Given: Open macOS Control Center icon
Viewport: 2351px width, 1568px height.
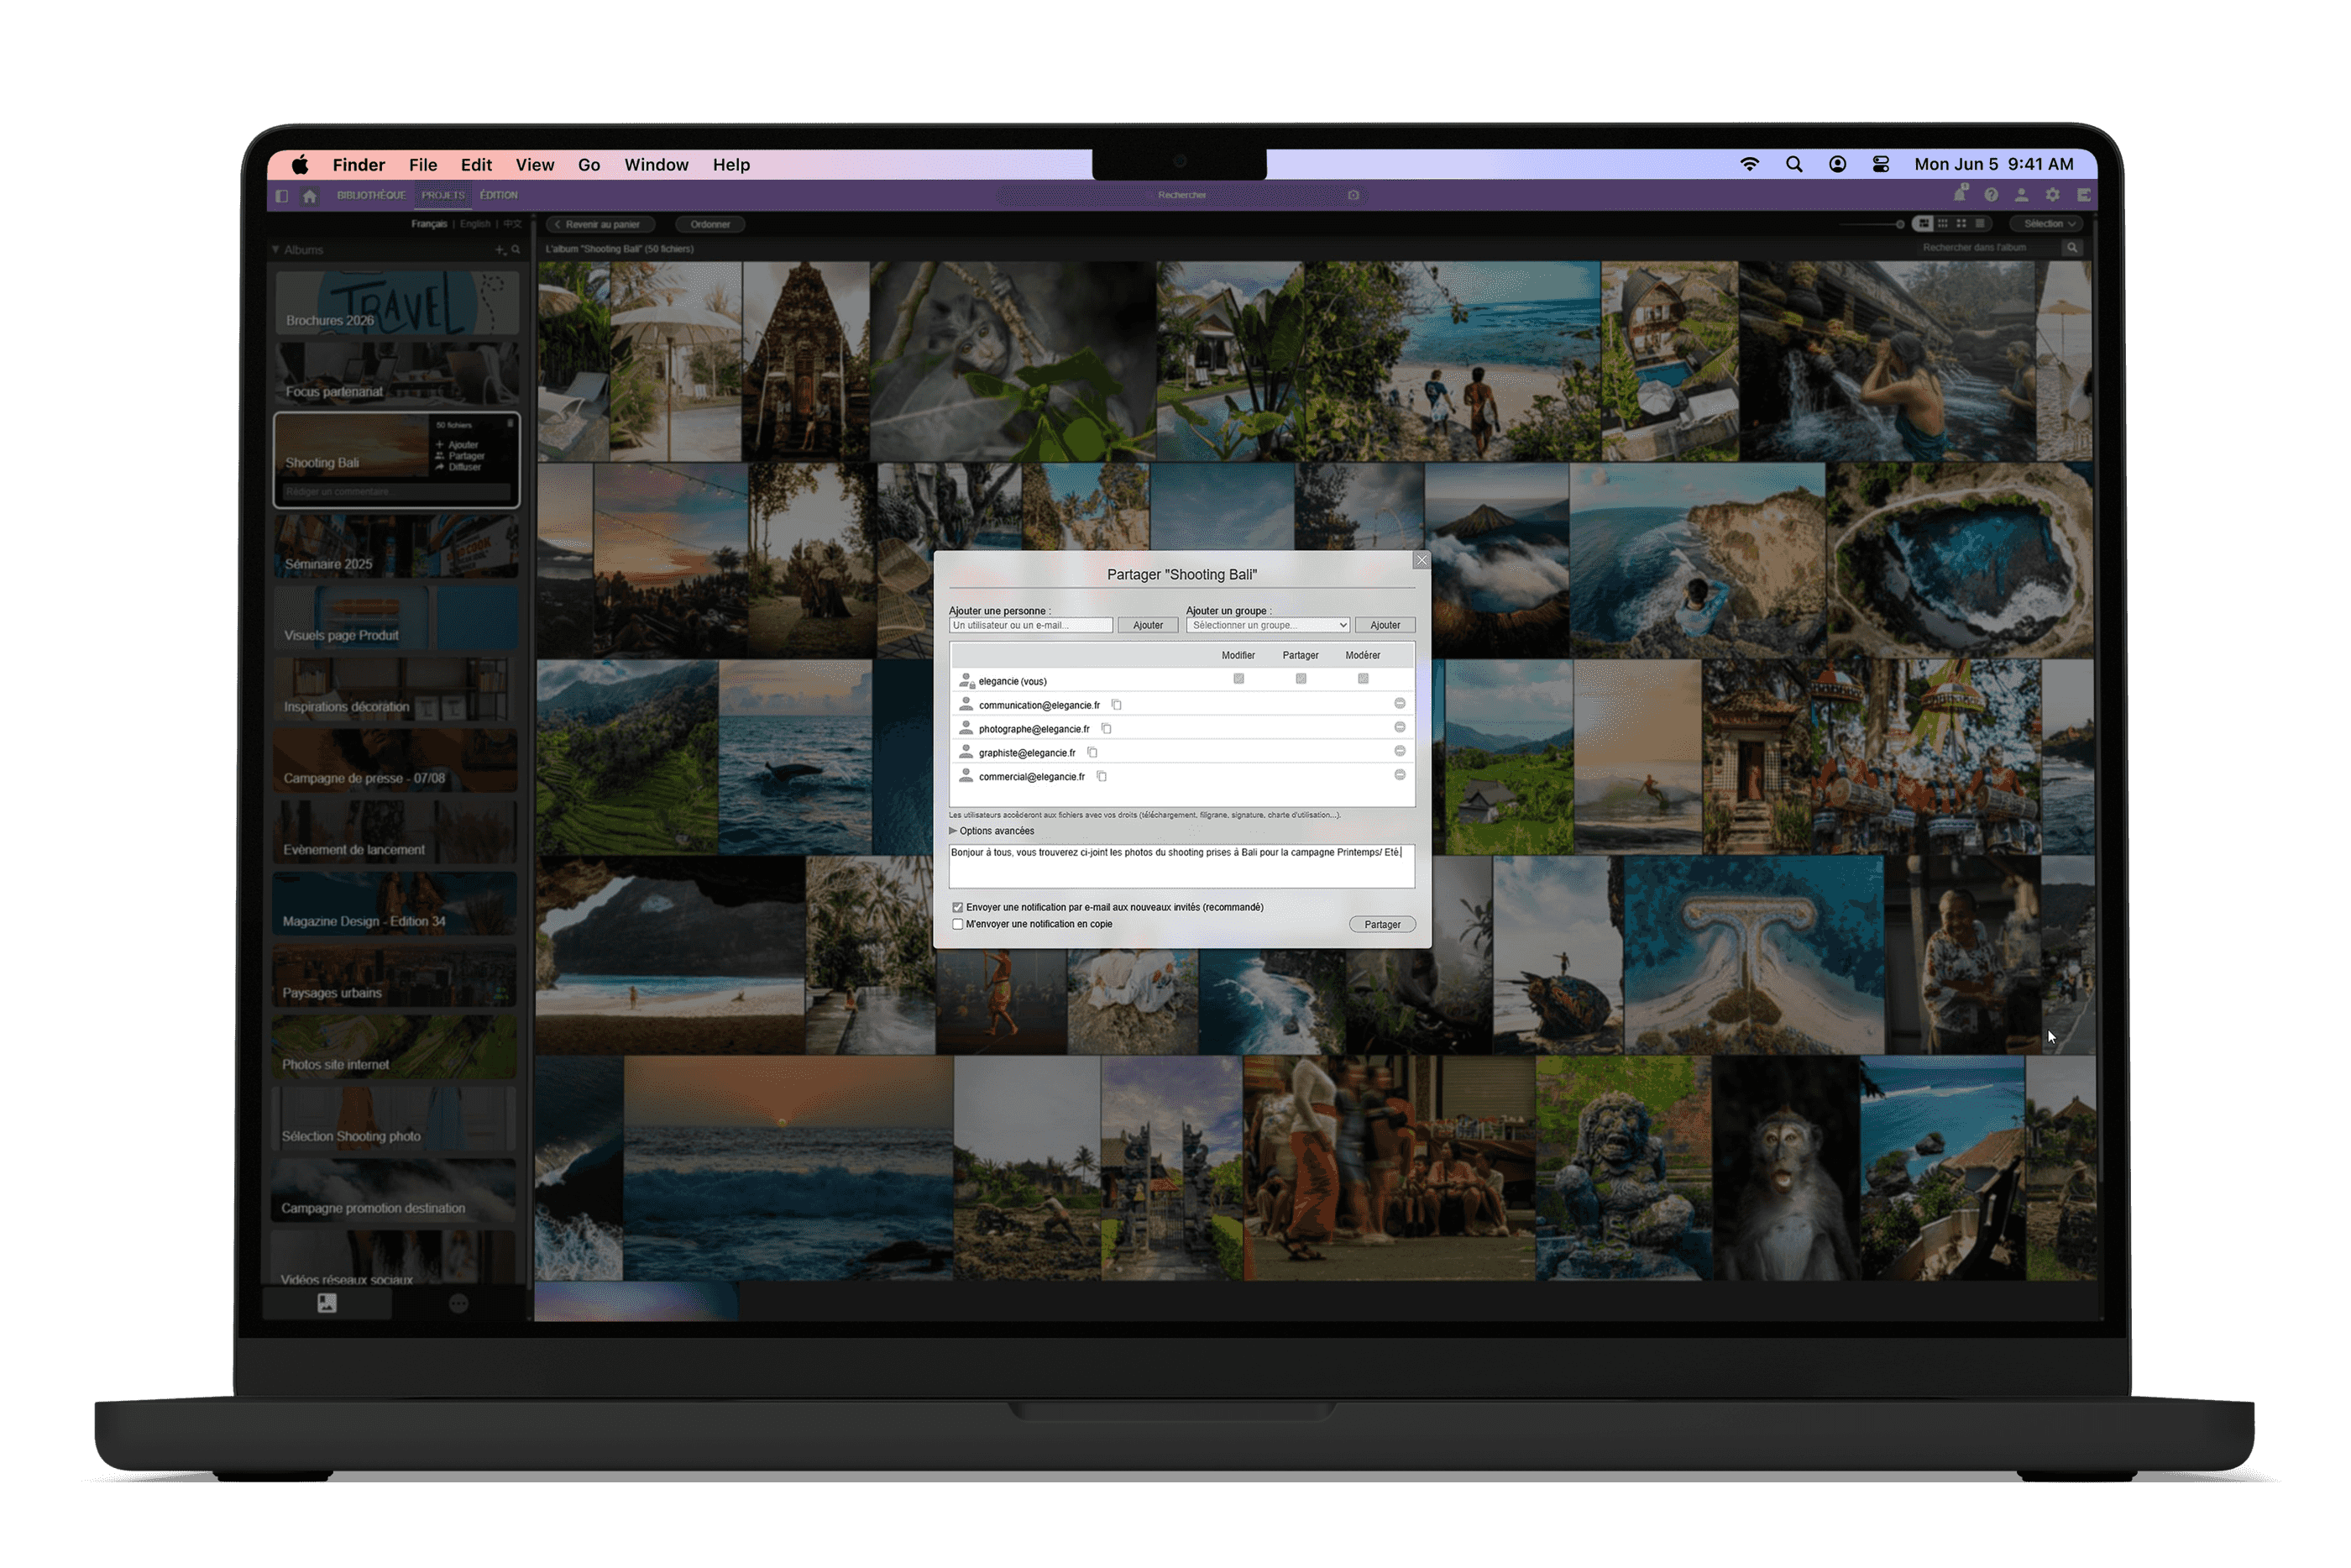Looking at the screenshot, I should click(1880, 164).
